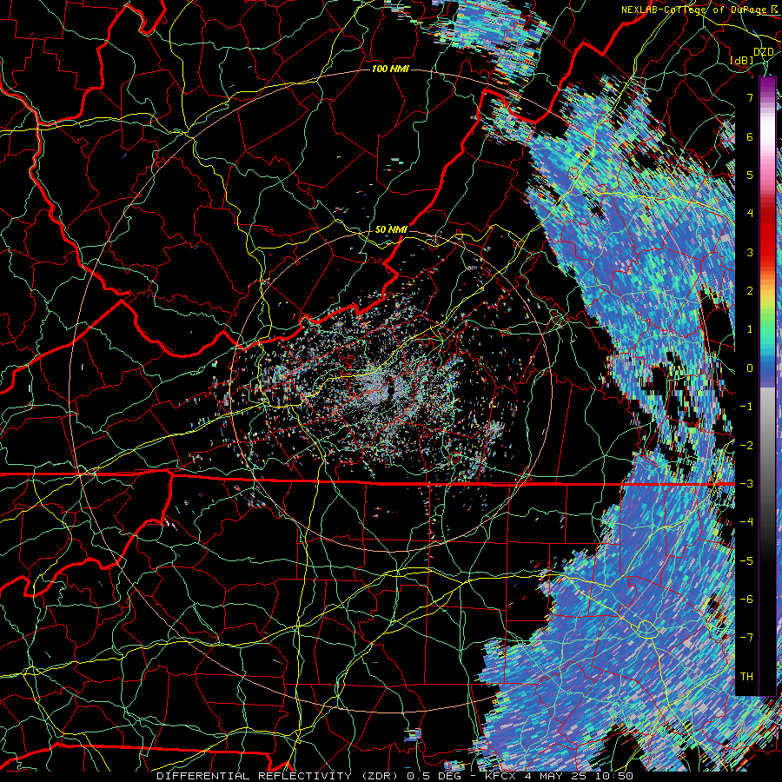The height and width of the screenshot is (782, 782).
Task: Click the "-2" value on color scale
Action: [746, 445]
